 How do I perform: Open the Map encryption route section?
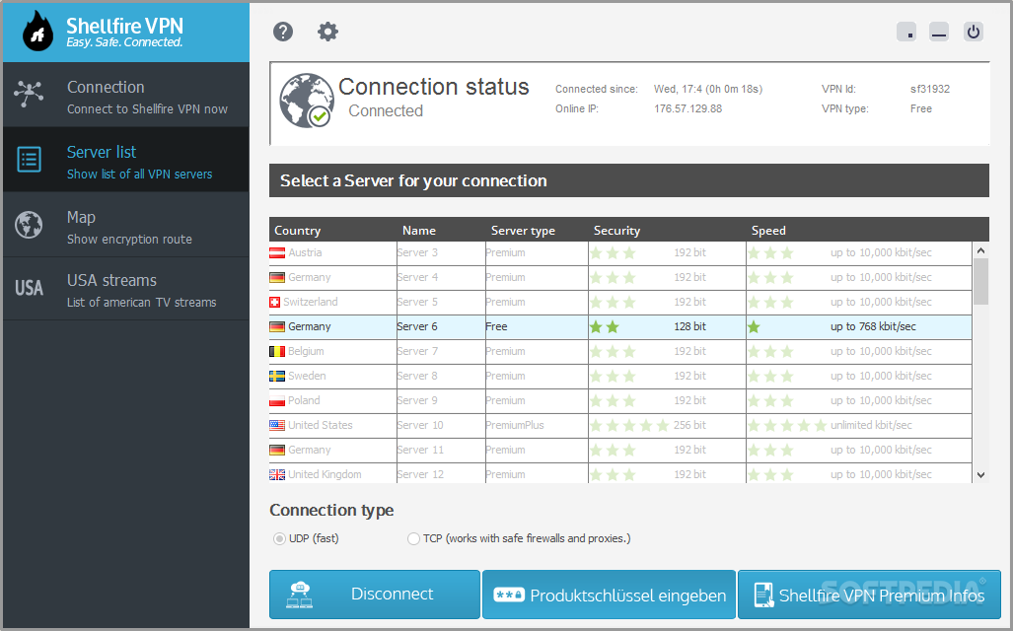pyautogui.click(x=126, y=225)
